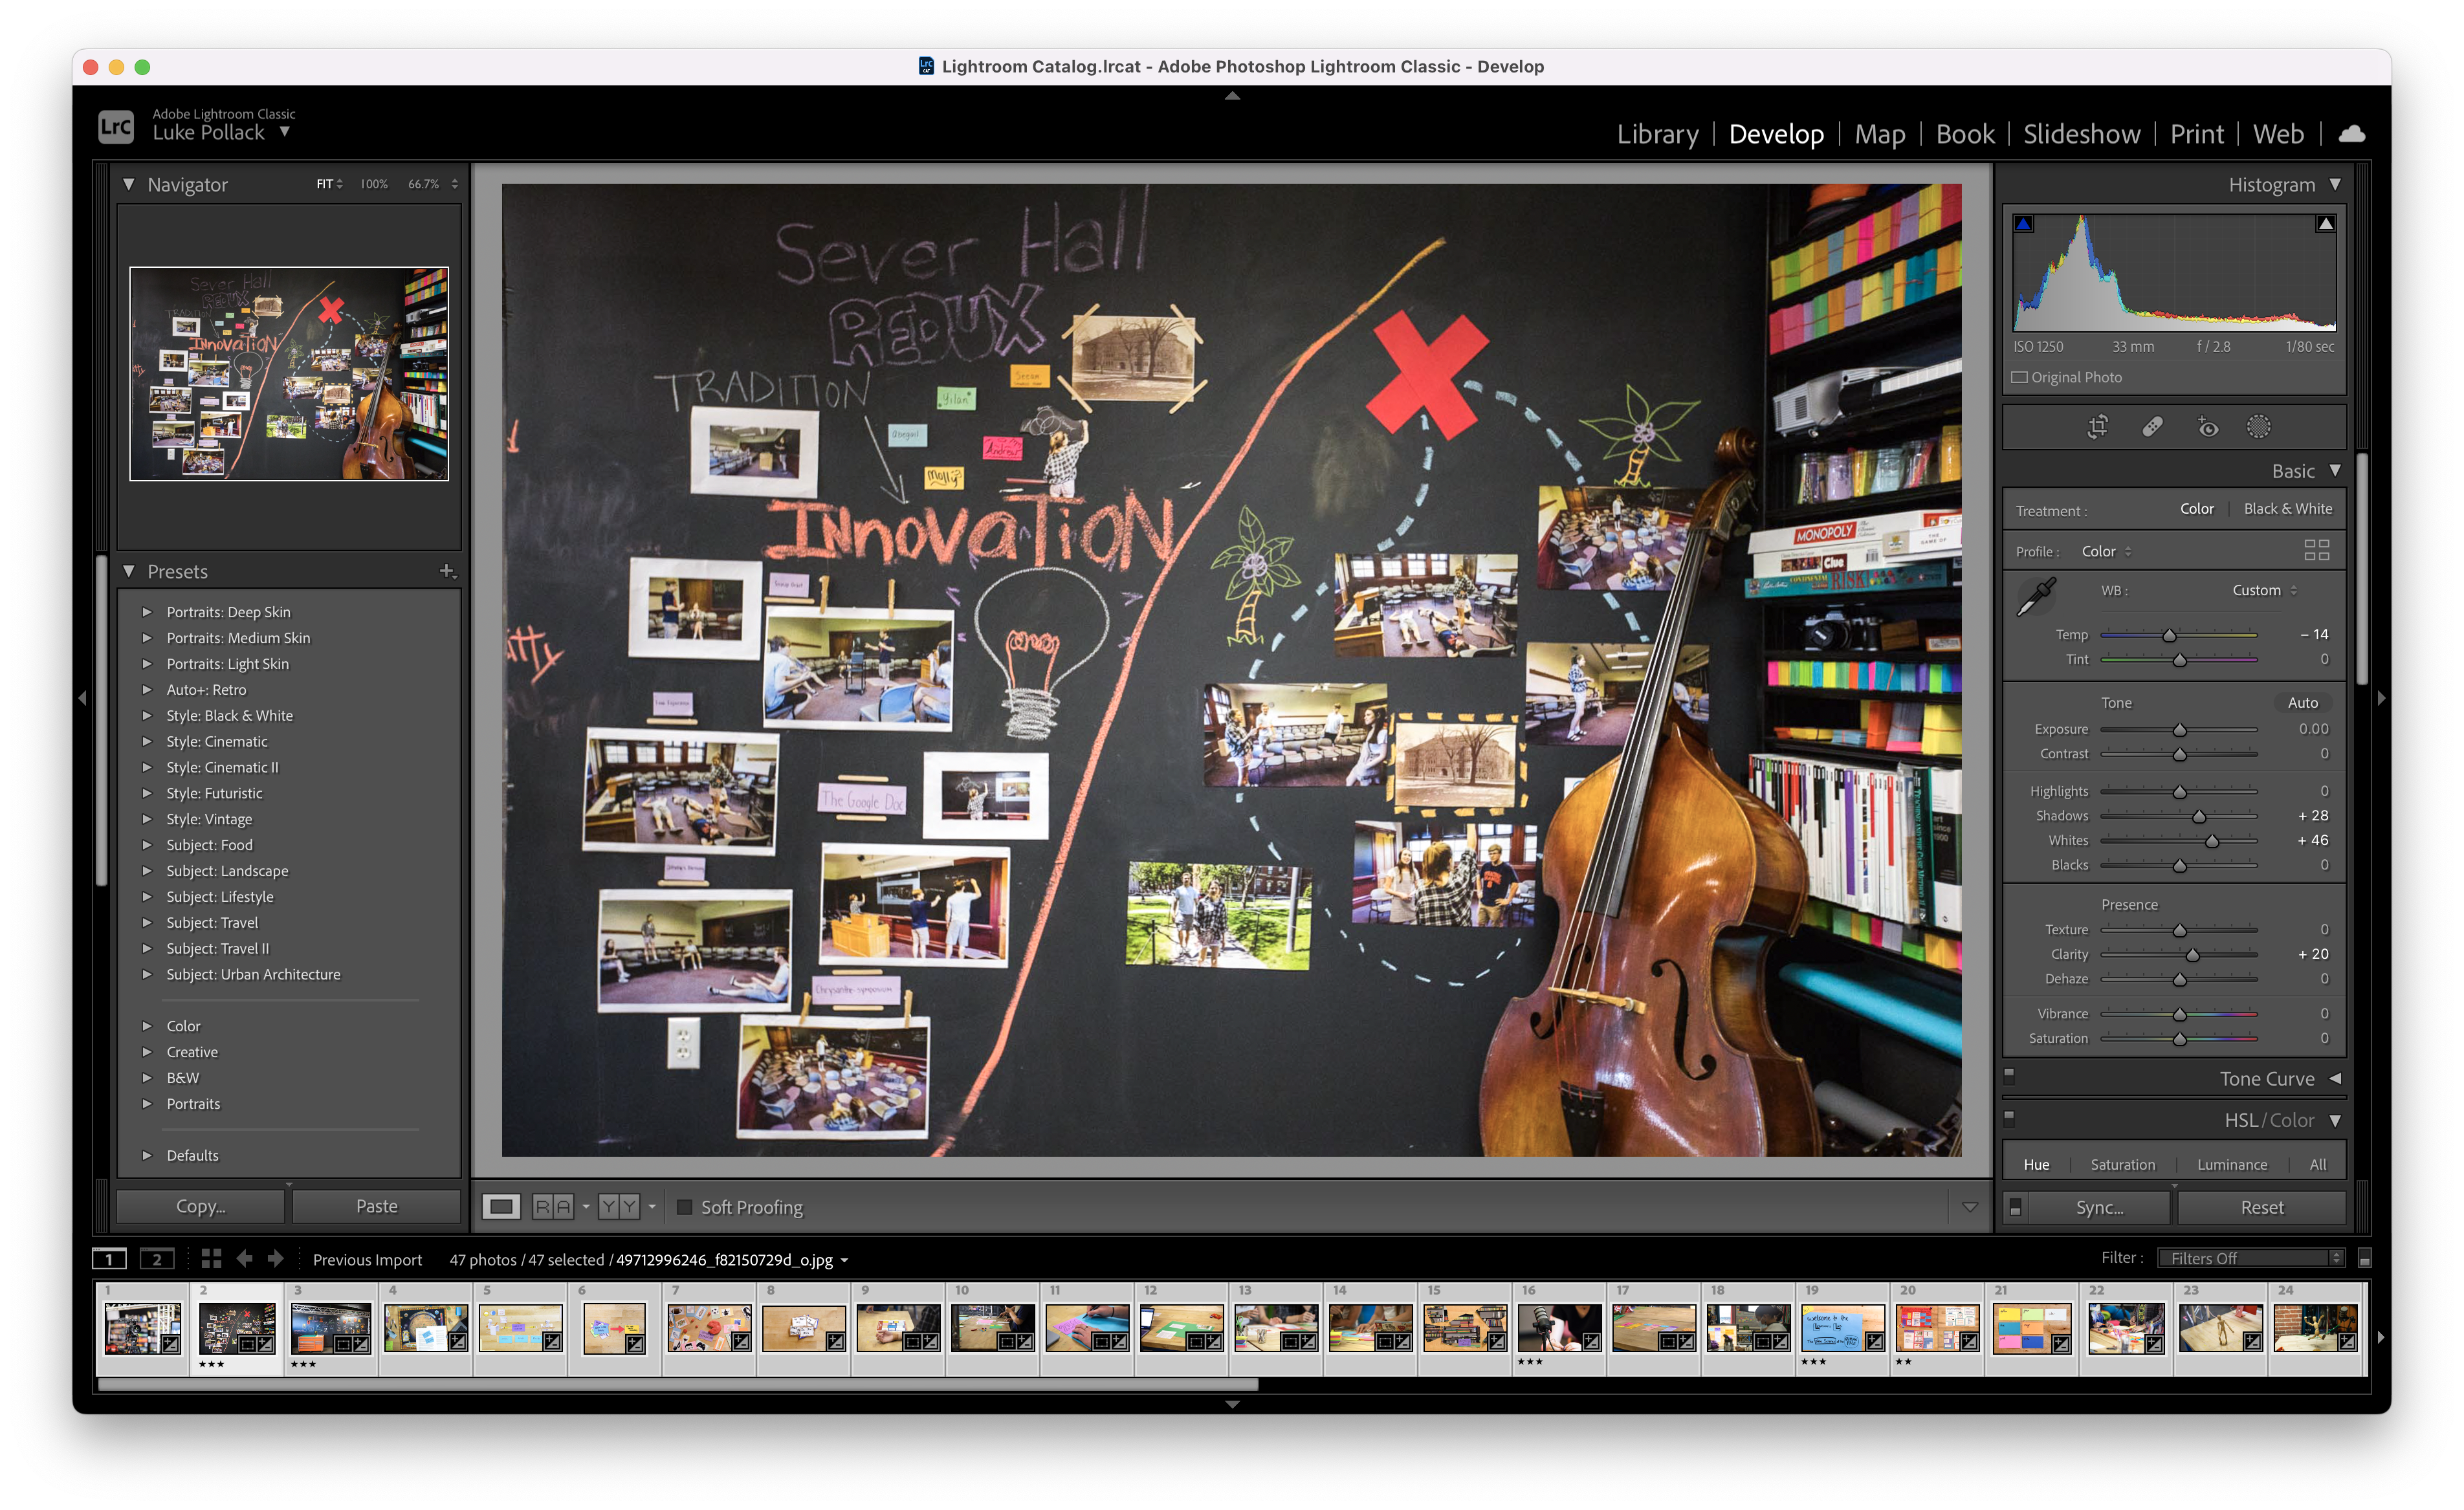This screenshot has width=2464, height=1510.
Task: Select the Red Eye Correction tool
Action: 2207,427
